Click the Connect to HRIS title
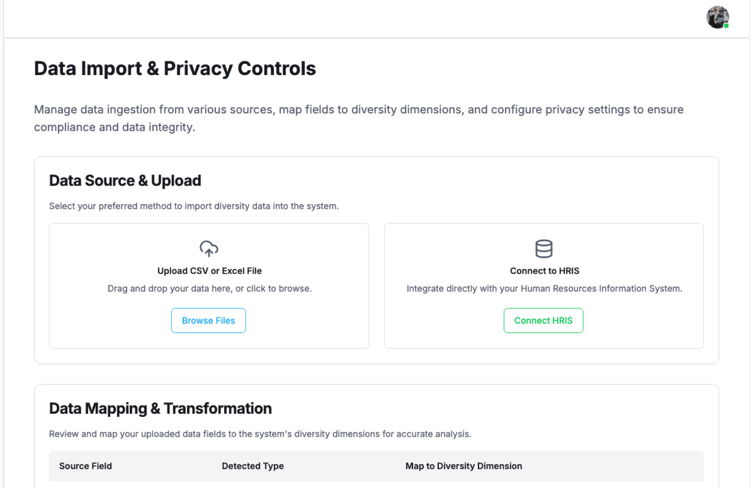The width and height of the screenshot is (751, 488). point(544,271)
